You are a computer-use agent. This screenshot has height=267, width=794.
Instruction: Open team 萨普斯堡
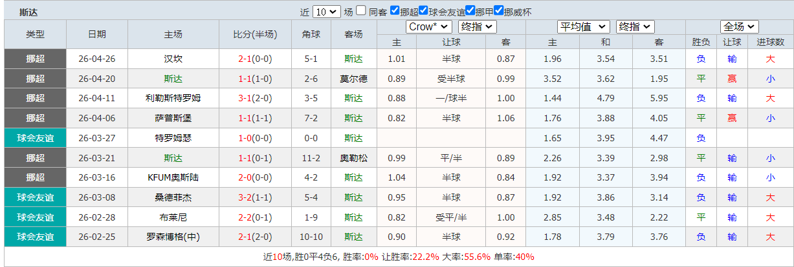[173, 119]
